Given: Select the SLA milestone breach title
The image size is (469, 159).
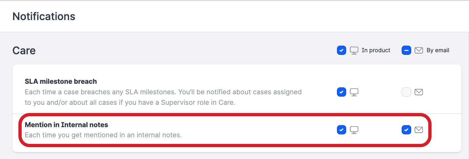Looking at the screenshot, I should pos(61,81).
